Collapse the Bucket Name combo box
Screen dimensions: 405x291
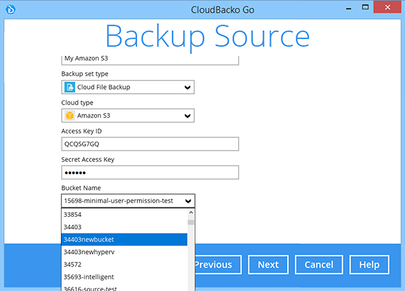[128, 201]
